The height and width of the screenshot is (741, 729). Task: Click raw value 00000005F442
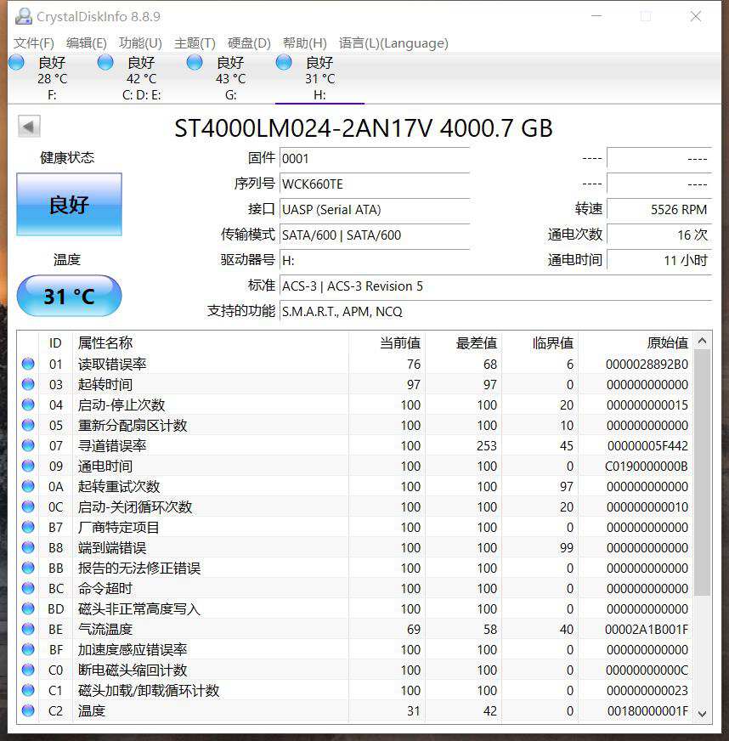647,445
